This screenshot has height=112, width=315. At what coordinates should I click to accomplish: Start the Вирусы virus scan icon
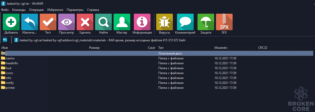(x=165, y=22)
